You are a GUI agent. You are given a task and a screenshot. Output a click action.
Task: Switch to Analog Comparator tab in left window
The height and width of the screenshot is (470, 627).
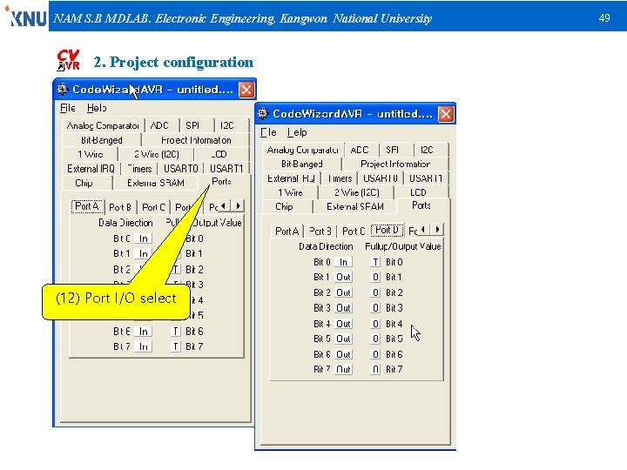pos(103,125)
